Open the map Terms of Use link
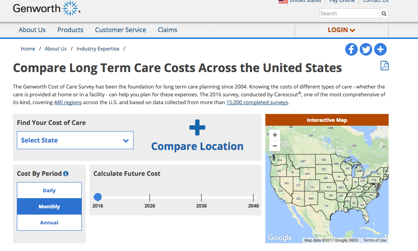 click(x=375, y=240)
